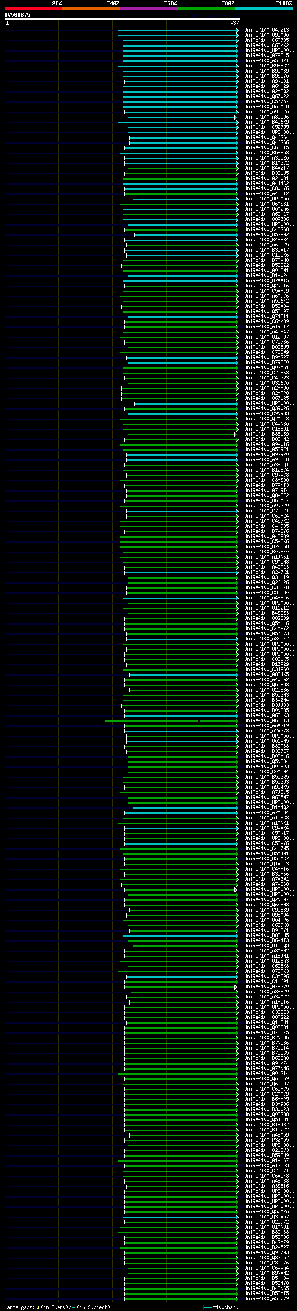Click label UniRef100_A7V3G0

pos(266,884)
